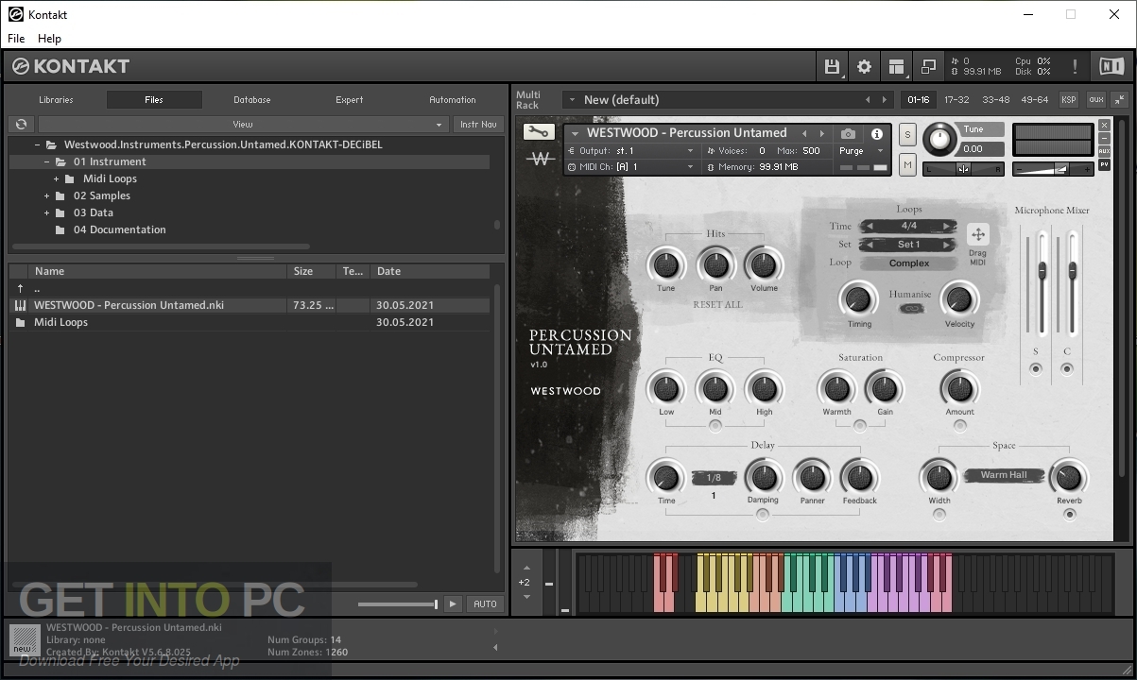The width and height of the screenshot is (1137, 680).
Task: Toggle the S microphone enable button
Action: pos(1036,369)
